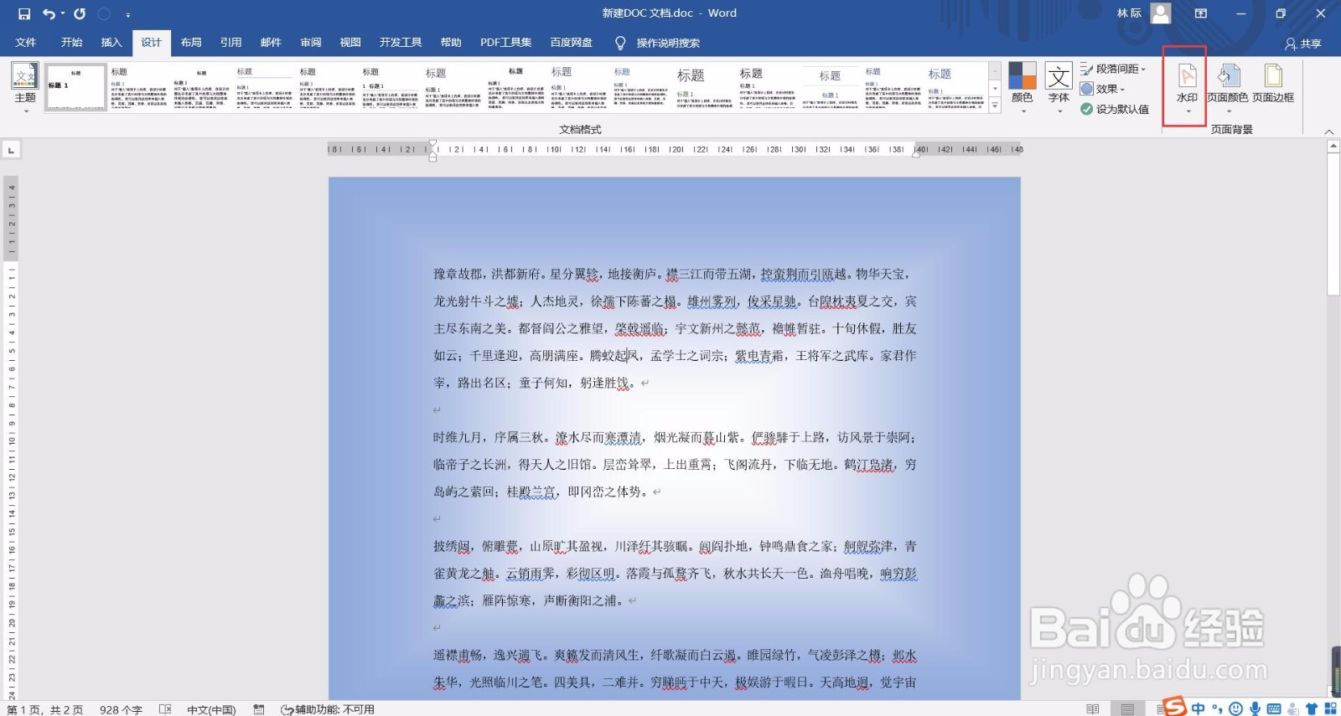Screen dimensions: 1341x716
Task: Click the macro recording icon in status bar
Action: (x=259, y=709)
